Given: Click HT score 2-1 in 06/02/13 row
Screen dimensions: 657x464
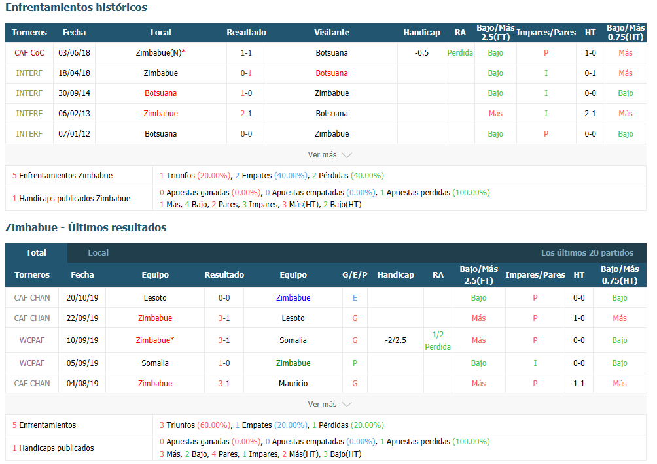Looking at the screenshot, I should [590, 113].
